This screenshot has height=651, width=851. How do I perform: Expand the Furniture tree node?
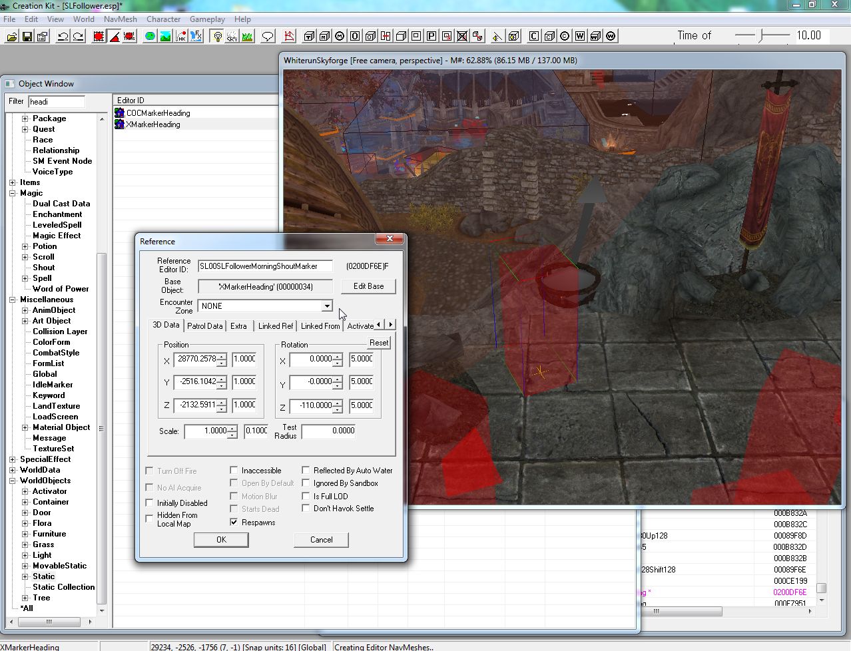click(x=25, y=534)
